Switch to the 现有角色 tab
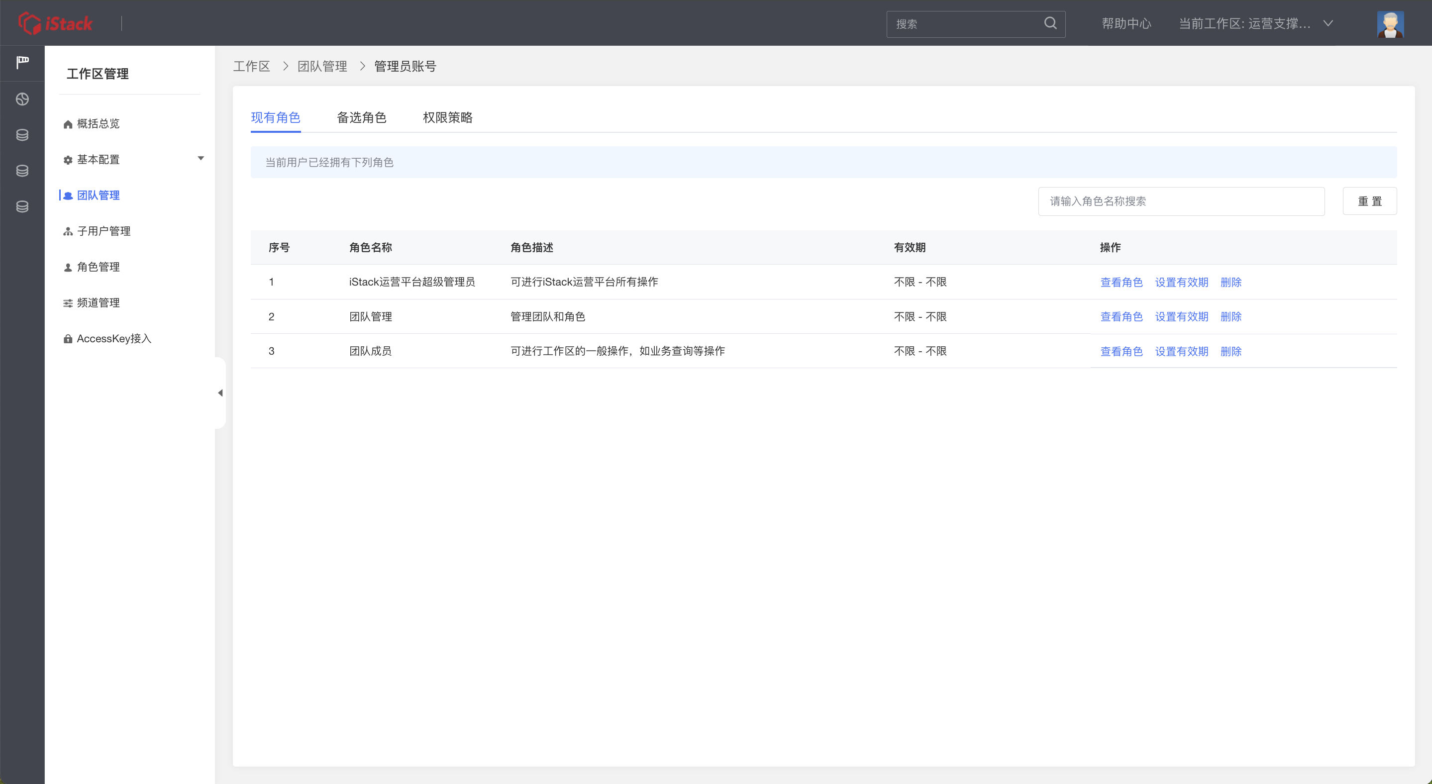Image resolution: width=1432 pixels, height=784 pixels. (x=276, y=117)
